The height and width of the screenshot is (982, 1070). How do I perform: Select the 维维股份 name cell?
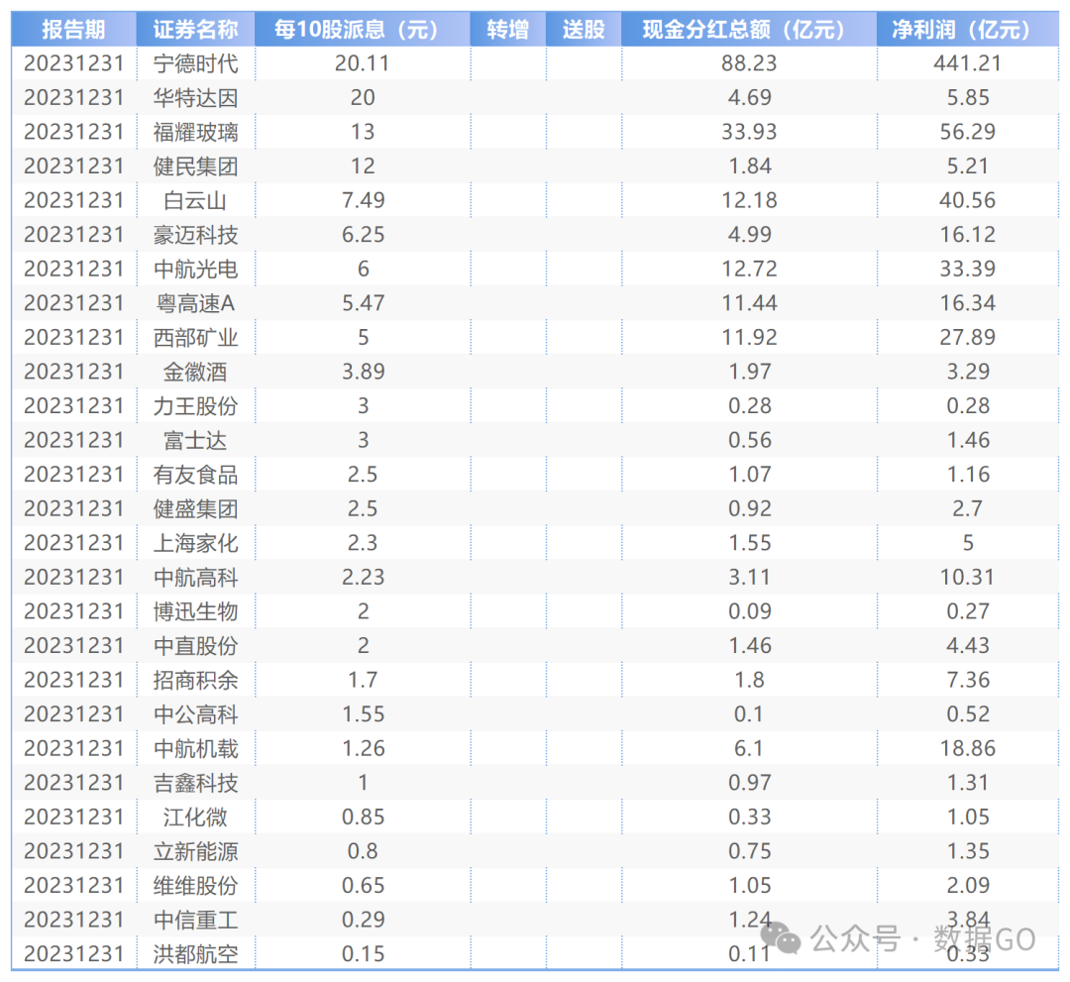(196, 885)
